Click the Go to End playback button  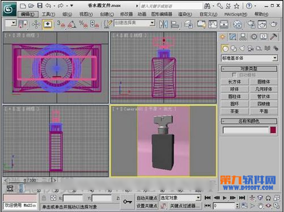point(242,198)
